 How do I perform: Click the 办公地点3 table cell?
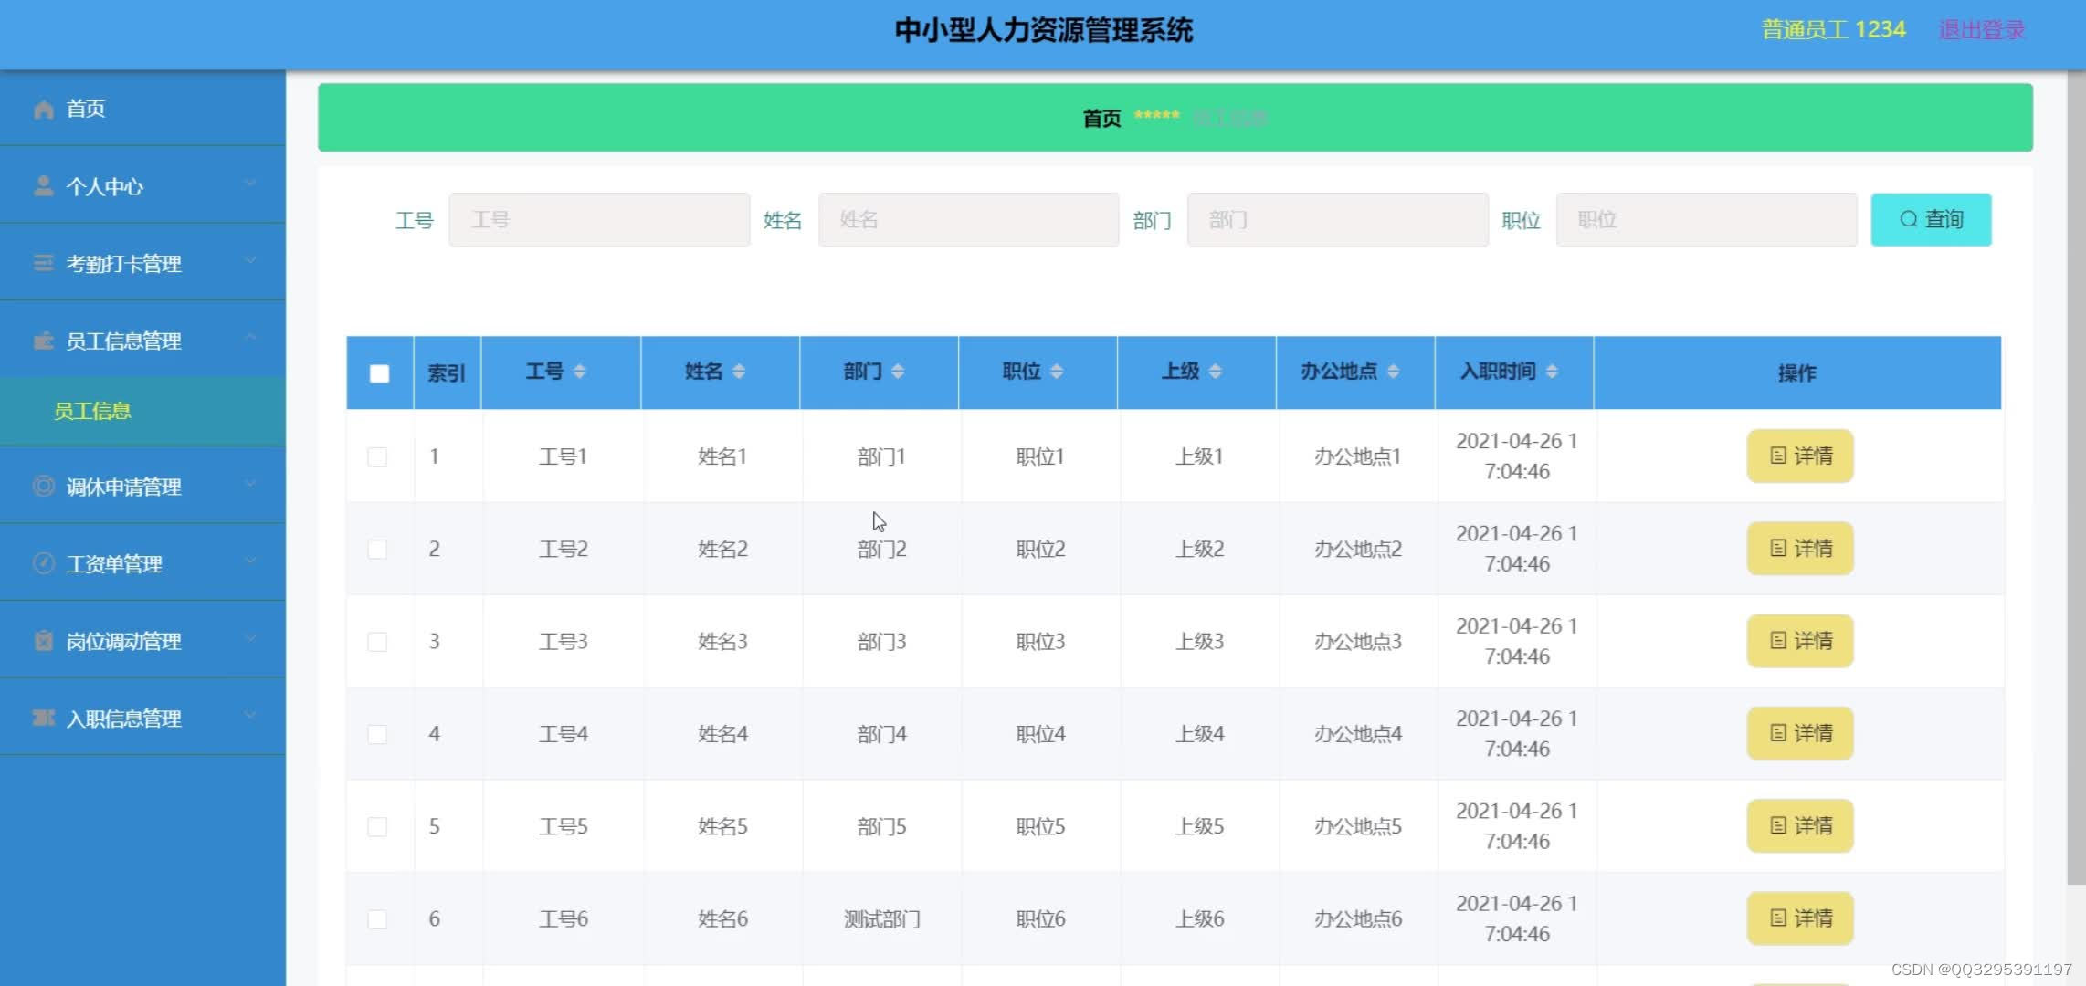coord(1357,642)
